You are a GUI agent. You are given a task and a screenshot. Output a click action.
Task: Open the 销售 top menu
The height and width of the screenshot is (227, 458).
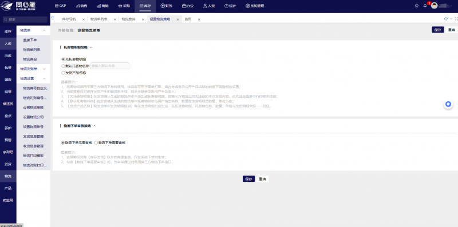click(x=81, y=6)
